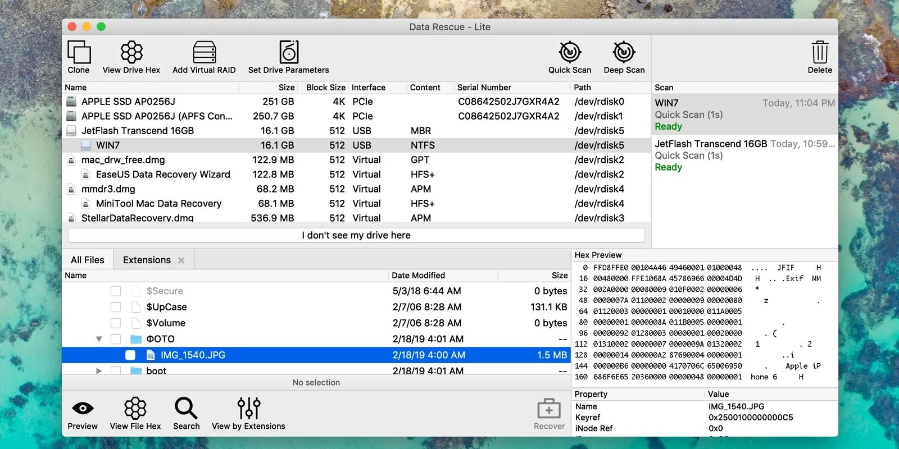Screen dimensions: 899x449
Task: Check the $Volume file checkbox
Action: (116, 323)
